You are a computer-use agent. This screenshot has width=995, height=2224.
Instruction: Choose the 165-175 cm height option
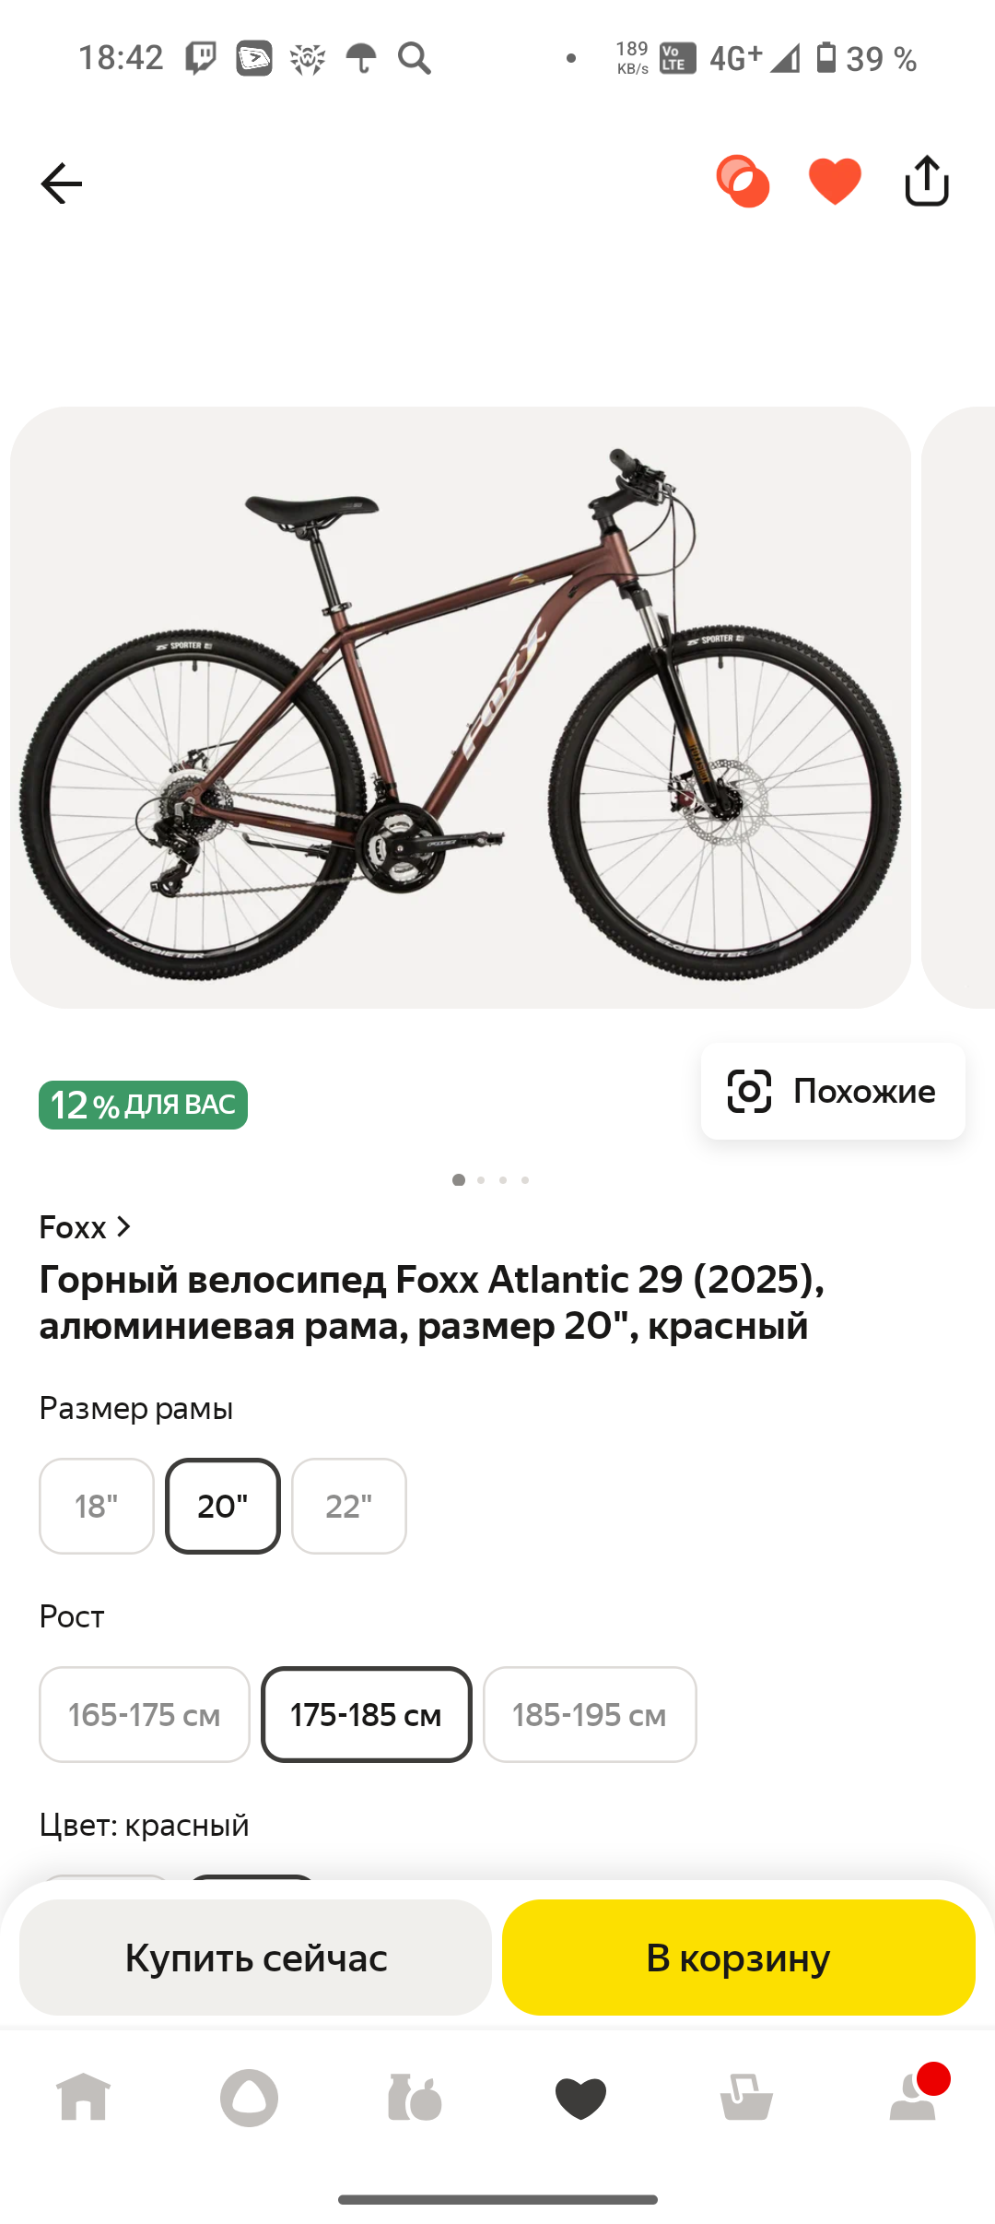point(145,1714)
